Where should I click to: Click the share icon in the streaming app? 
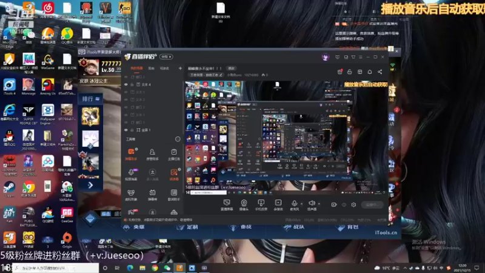pyautogui.click(x=380, y=72)
